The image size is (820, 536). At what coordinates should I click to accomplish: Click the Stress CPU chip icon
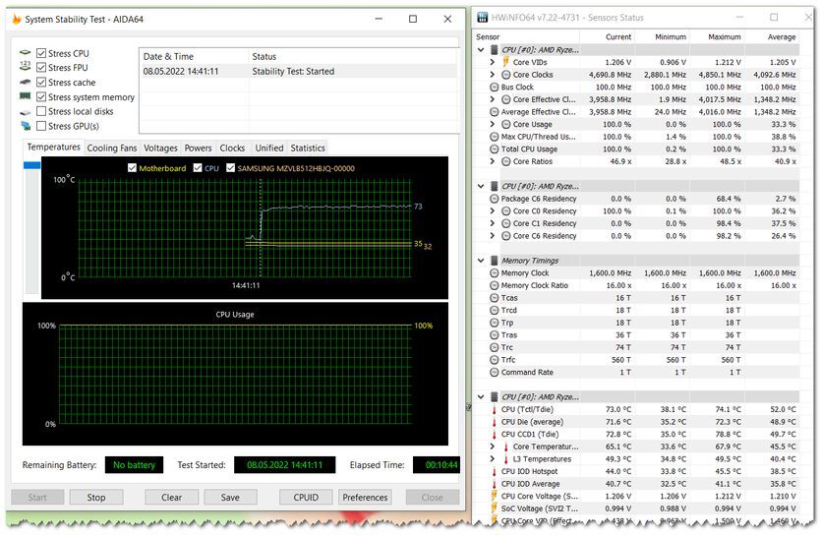click(x=25, y=53)
